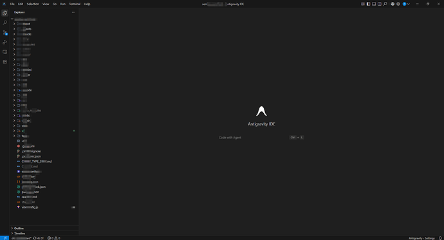Viewport: 444px width, 240px height.
Task: Open the file ending in 'rc.json'
Action: click(x=44, y=156)
